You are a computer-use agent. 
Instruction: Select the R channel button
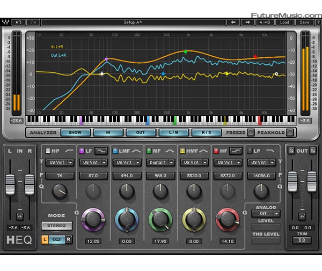(69, 239)
